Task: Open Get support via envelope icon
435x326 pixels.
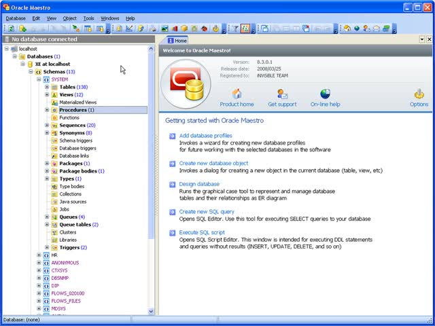Action: pyautogui.click(x=281, y=94)
